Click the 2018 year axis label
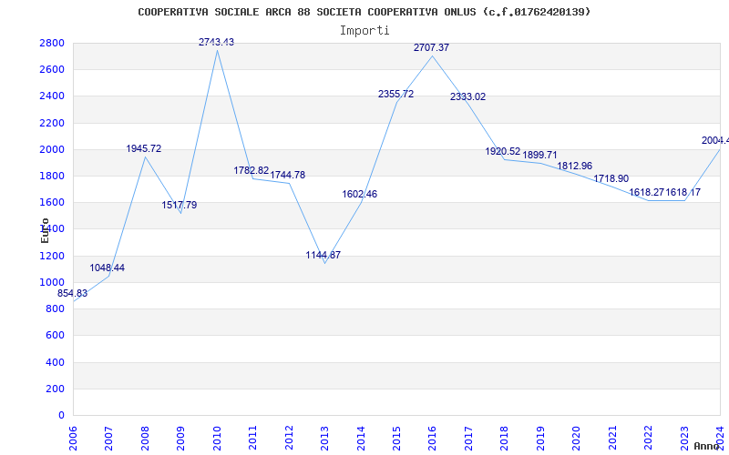 pos(505,439)
